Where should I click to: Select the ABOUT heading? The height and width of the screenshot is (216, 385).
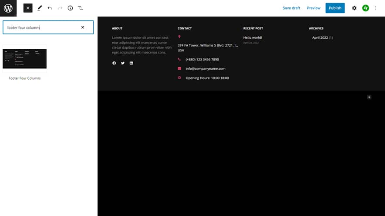click(x=117, y=28)
